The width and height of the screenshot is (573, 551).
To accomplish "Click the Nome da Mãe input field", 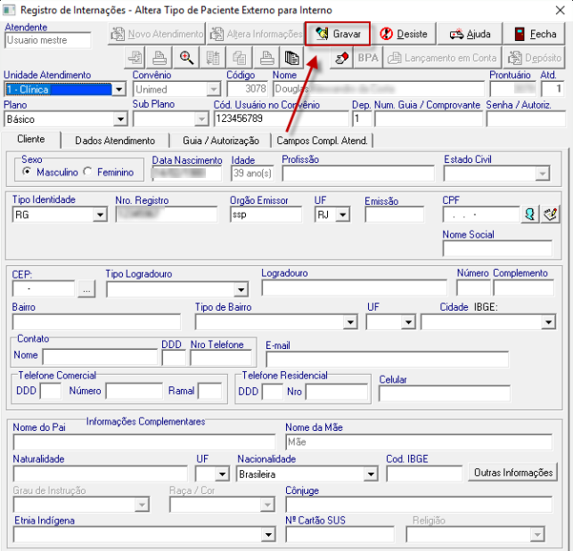I will 419,442.
